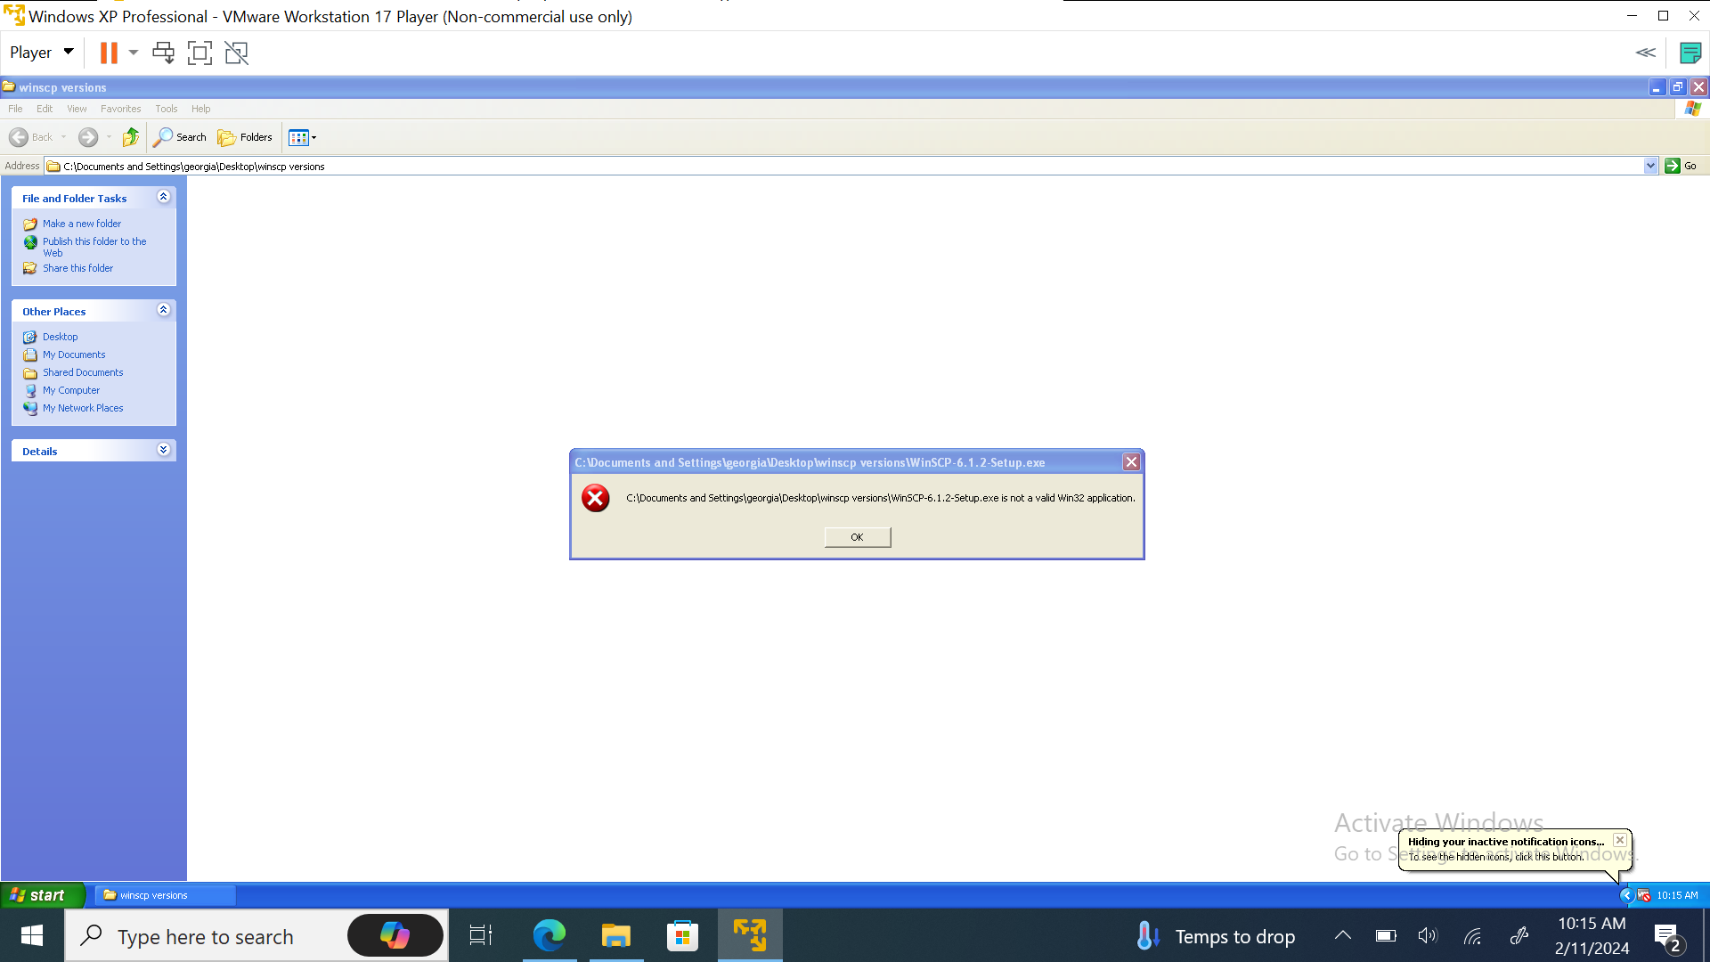
Task: Open the Search toolbar button
Action: point(180,137)
